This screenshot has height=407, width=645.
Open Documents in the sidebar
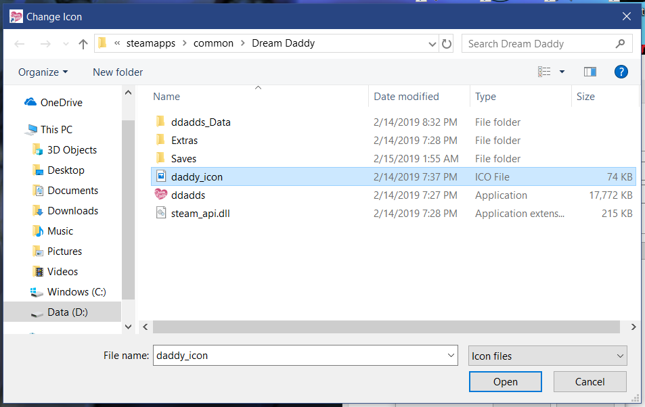point(73,191)
